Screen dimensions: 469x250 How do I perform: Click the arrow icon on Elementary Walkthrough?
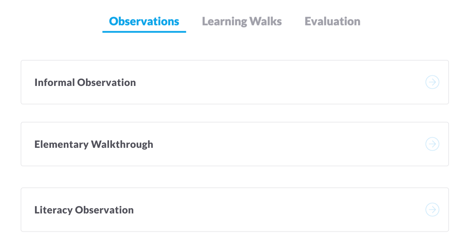432,144
